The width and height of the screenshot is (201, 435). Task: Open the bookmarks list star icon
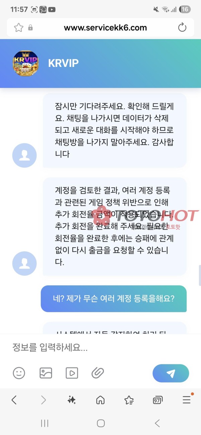pos(129,400)
